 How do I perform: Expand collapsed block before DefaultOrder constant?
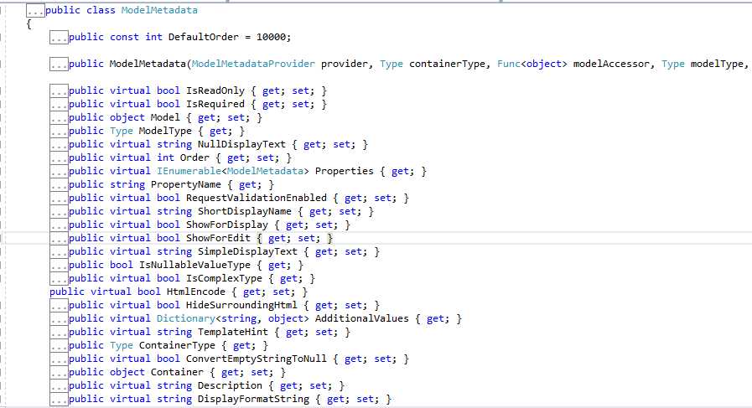point(59,38)
